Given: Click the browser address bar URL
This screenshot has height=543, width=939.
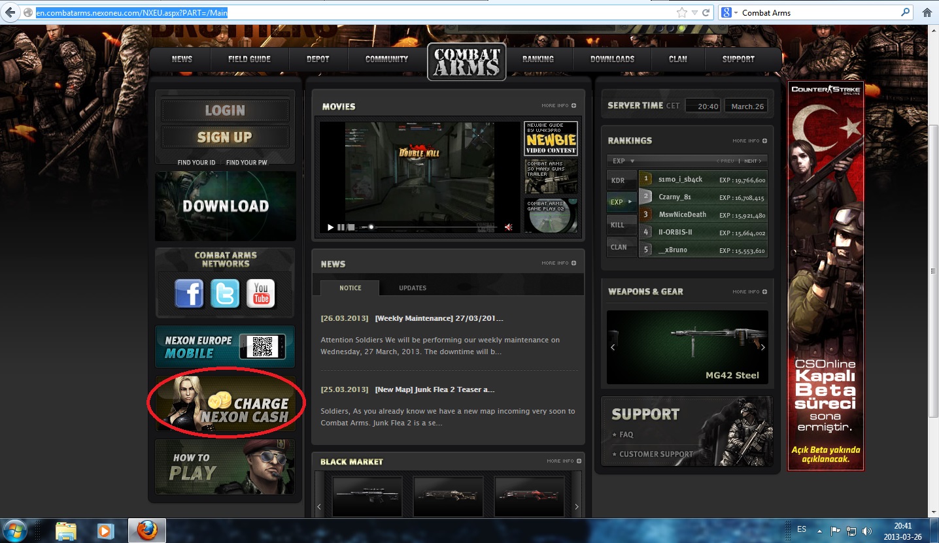Looking at the screenshot, I should point(132,12).
